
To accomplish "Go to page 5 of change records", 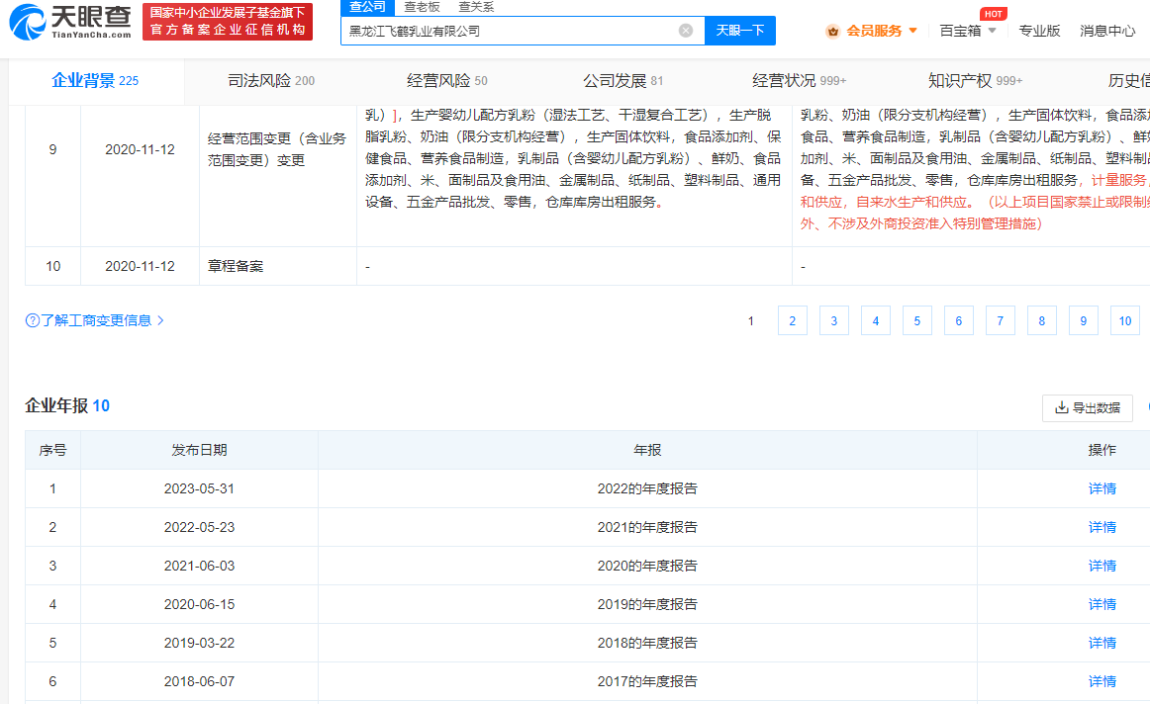I will (x=916, y=321).
